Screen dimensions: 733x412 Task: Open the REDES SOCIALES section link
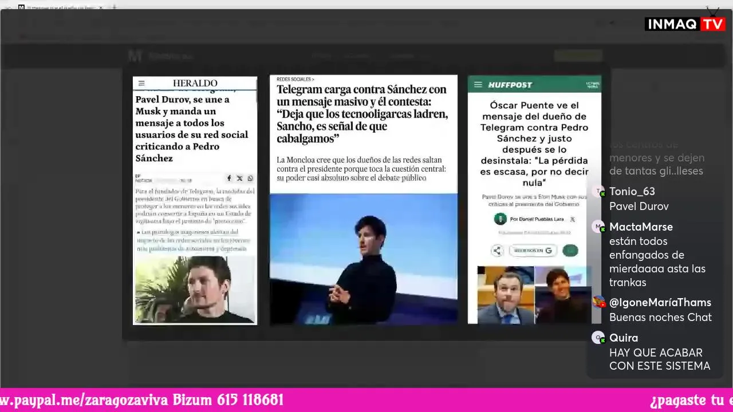(295, 79)
